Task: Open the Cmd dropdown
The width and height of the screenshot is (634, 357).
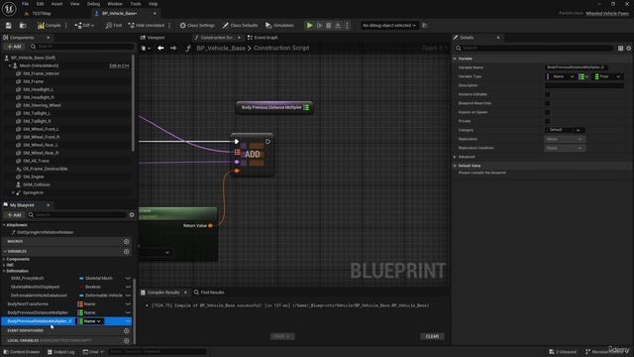Action: (93, 352)
